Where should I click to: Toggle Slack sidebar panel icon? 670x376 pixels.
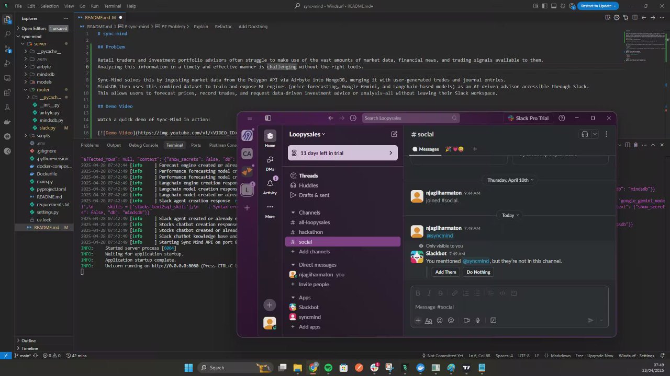268,118
